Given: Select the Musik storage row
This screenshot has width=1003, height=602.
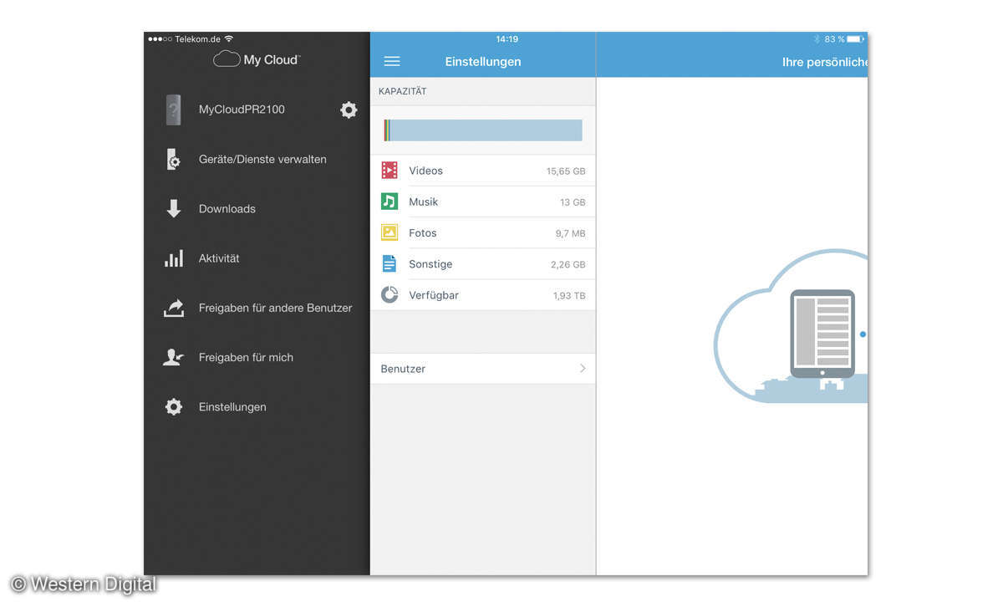Looking at the screenshot, I should [x=483, y=202].
